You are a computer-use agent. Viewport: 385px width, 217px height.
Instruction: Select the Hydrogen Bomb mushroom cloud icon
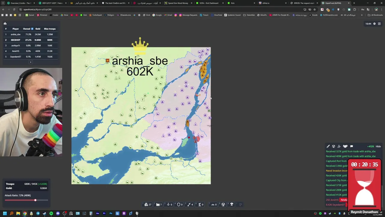click(x=232, y=204)
